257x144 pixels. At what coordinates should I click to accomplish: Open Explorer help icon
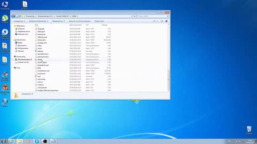[167, 21]
